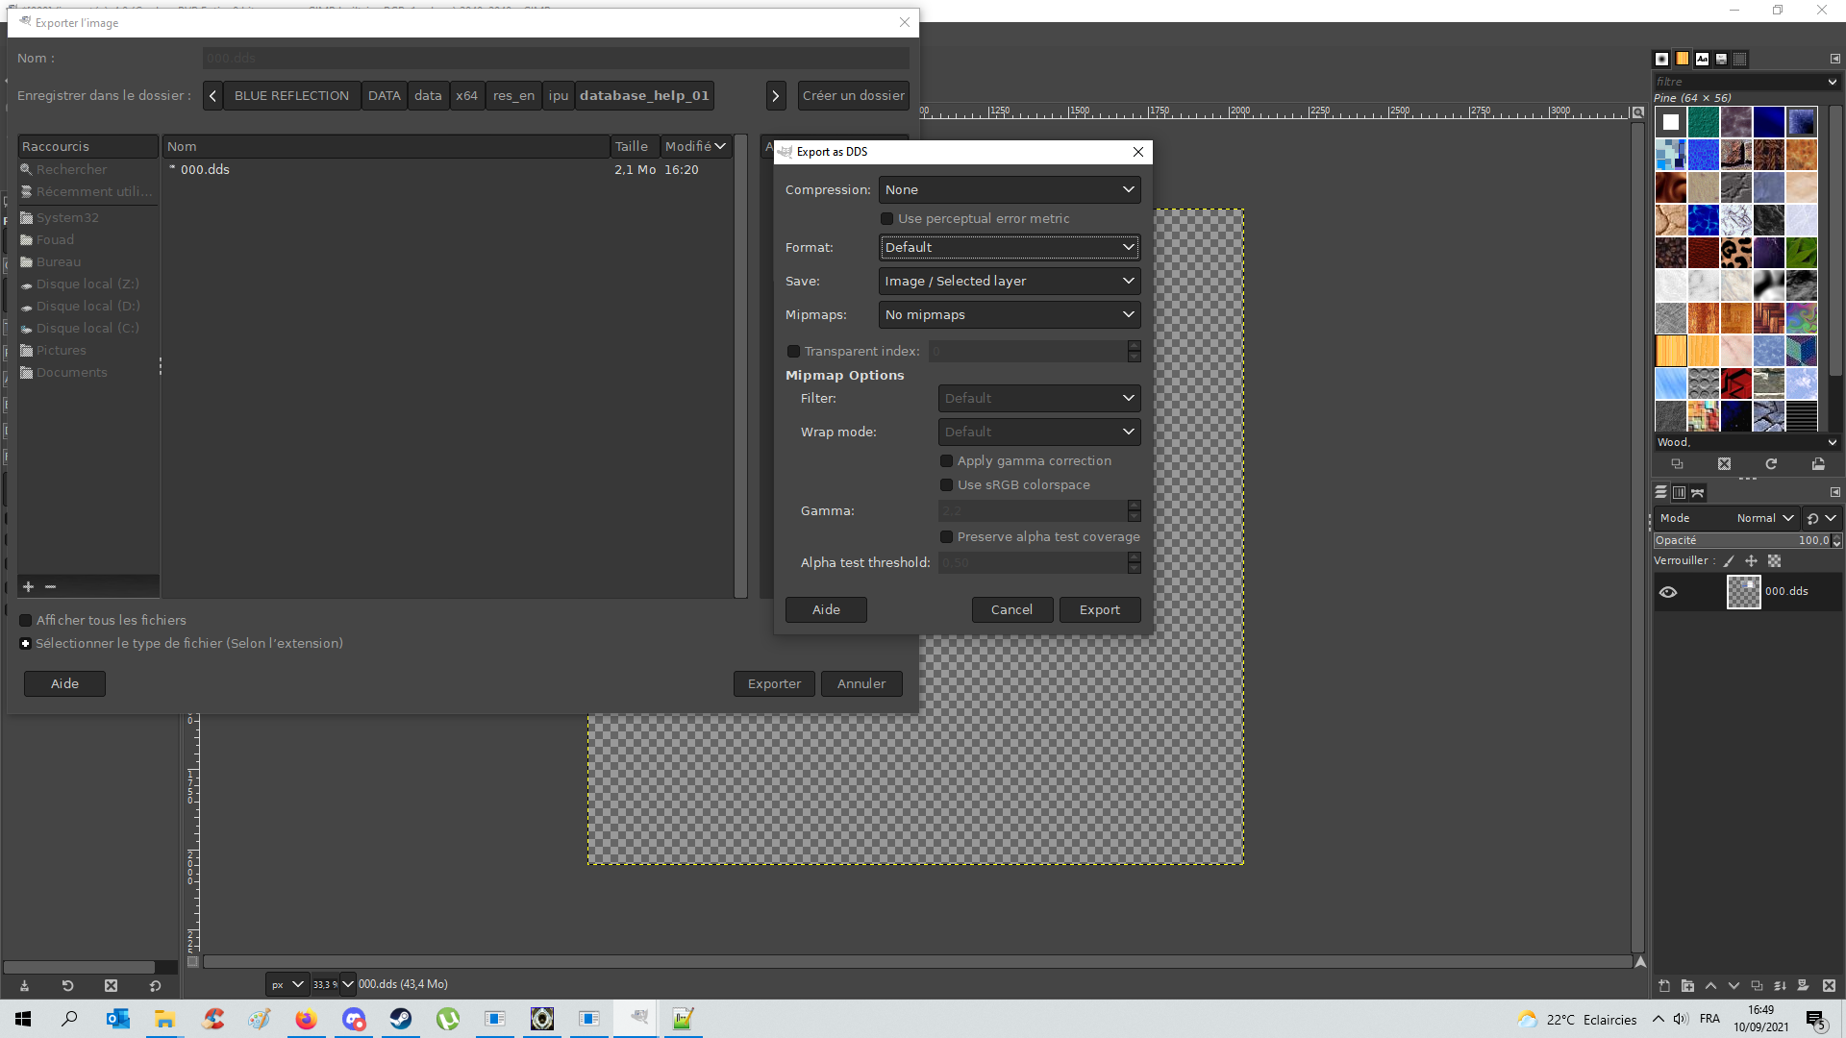
Task: Switch to the Fonts tab in the brushes dock
Action: [x=1703, y=58]
